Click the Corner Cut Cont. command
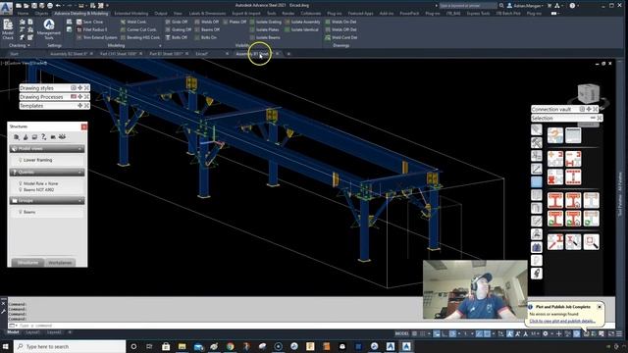Image resolution: width=628 pixels, height=353 pixels. (138, 29)
